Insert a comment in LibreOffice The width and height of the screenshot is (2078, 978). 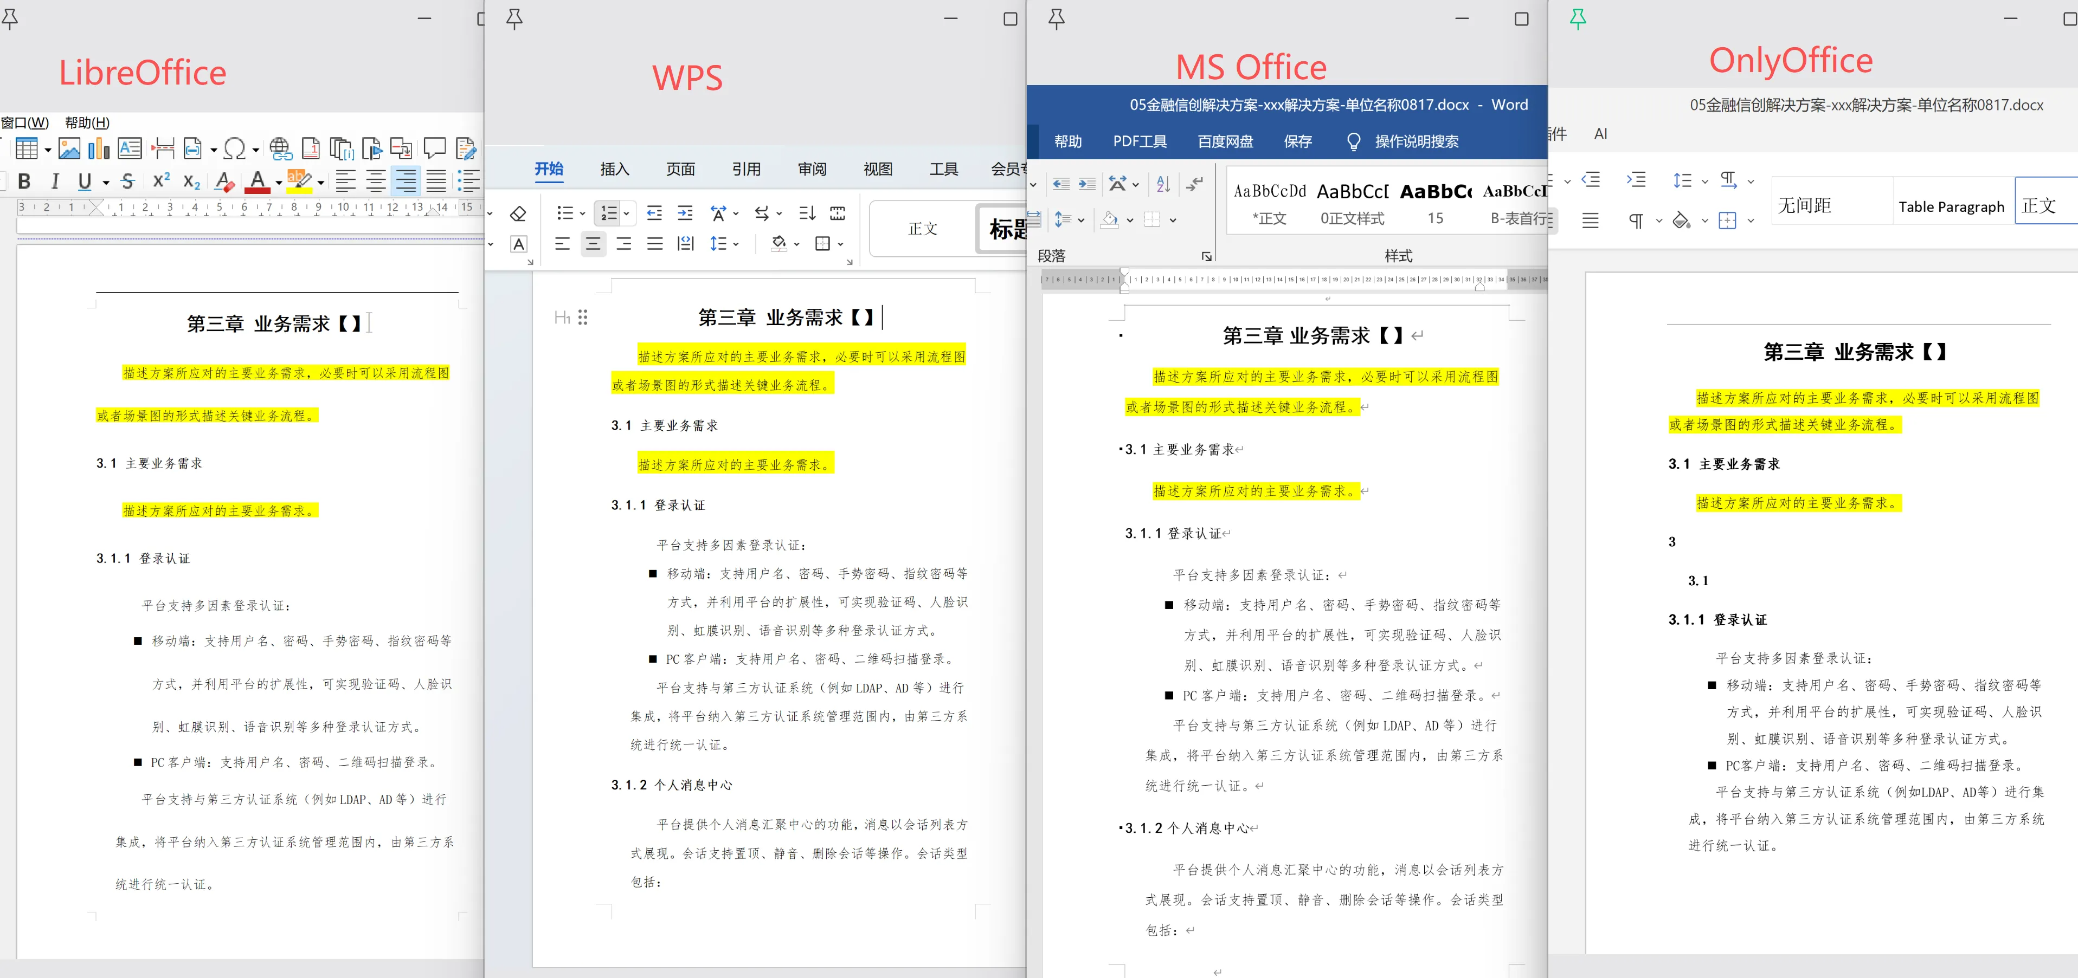[x=435, y=148]
